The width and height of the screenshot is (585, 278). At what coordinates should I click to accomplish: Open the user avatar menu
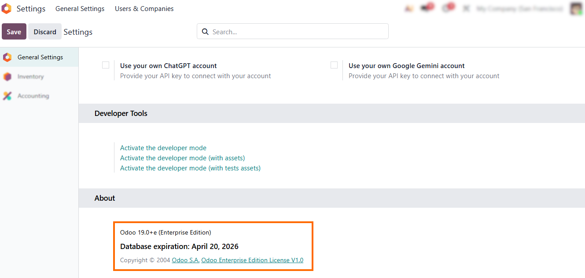coord(576,9)
